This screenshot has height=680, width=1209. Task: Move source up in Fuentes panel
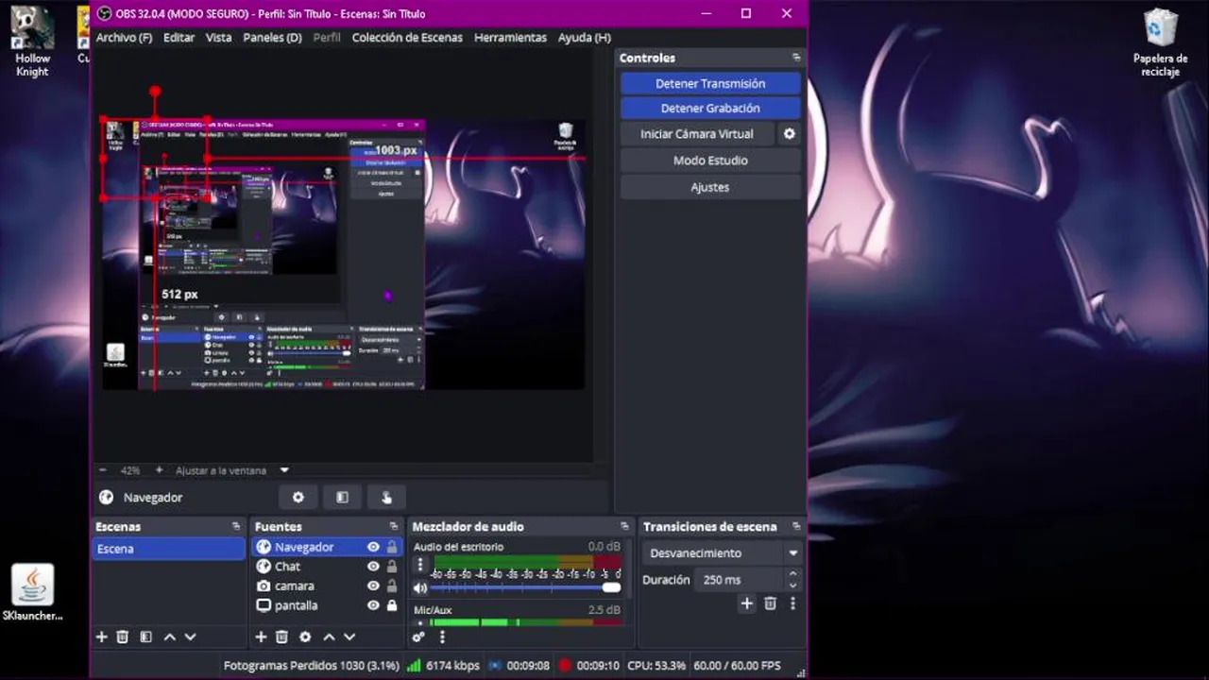329,637
